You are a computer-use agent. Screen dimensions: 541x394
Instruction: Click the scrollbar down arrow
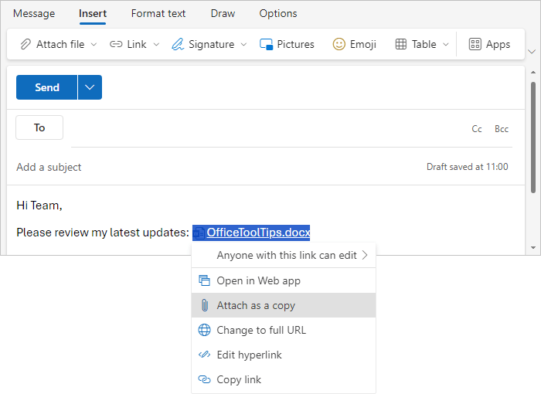click(x=533, y=248)
